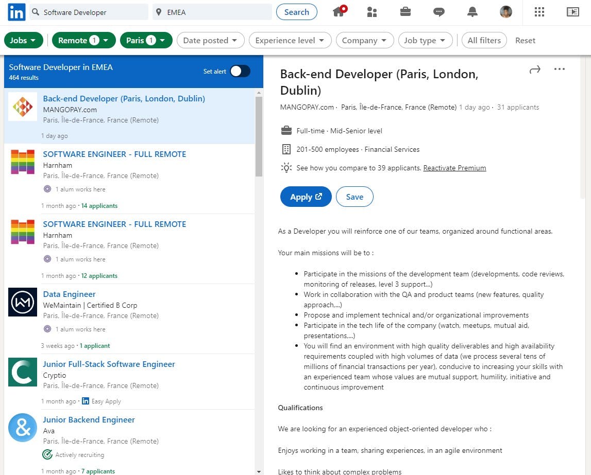Screen dimensions: 591x475
Task: Open the Back-end Developer job listing title
Action: pyautogui.click(x=124, y=99)
